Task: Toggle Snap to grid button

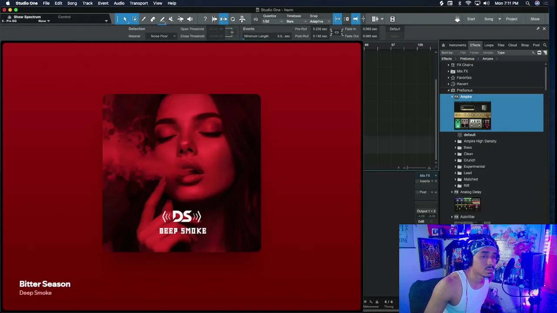Action: click(338, 19)
